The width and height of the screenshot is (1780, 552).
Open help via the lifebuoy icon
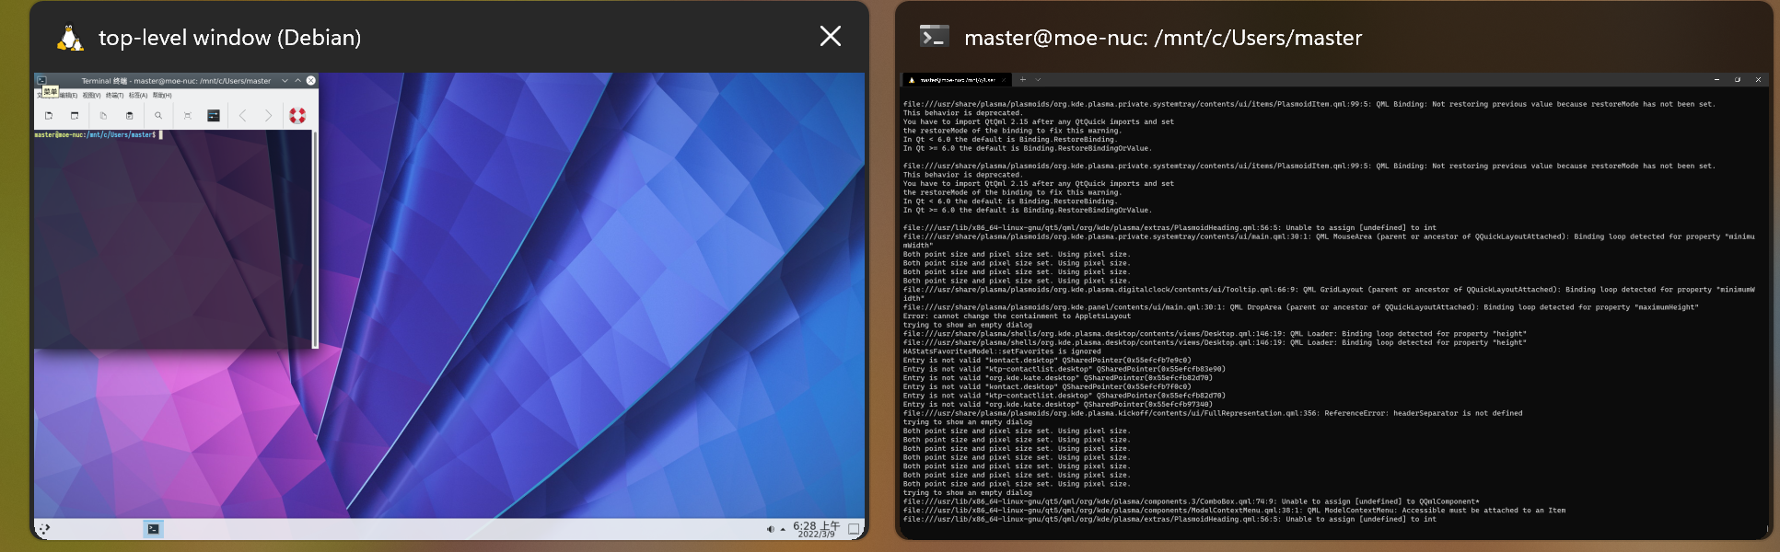coord(297,115)
